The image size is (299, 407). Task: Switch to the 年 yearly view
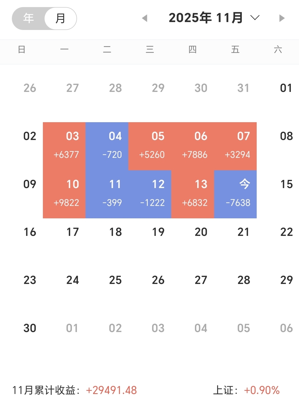(28, 18)
